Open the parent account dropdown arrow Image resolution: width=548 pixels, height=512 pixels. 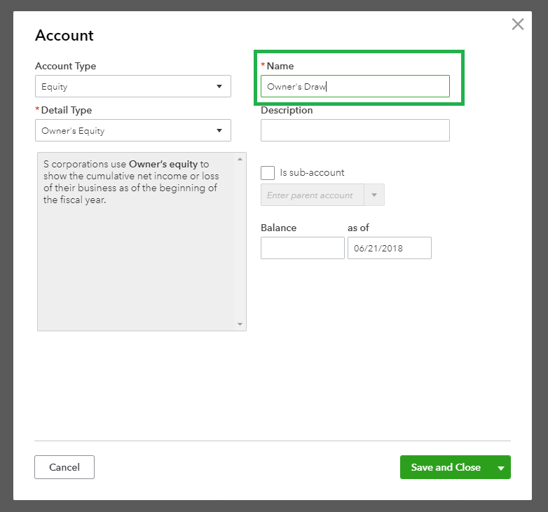click(x=374, y=195)
